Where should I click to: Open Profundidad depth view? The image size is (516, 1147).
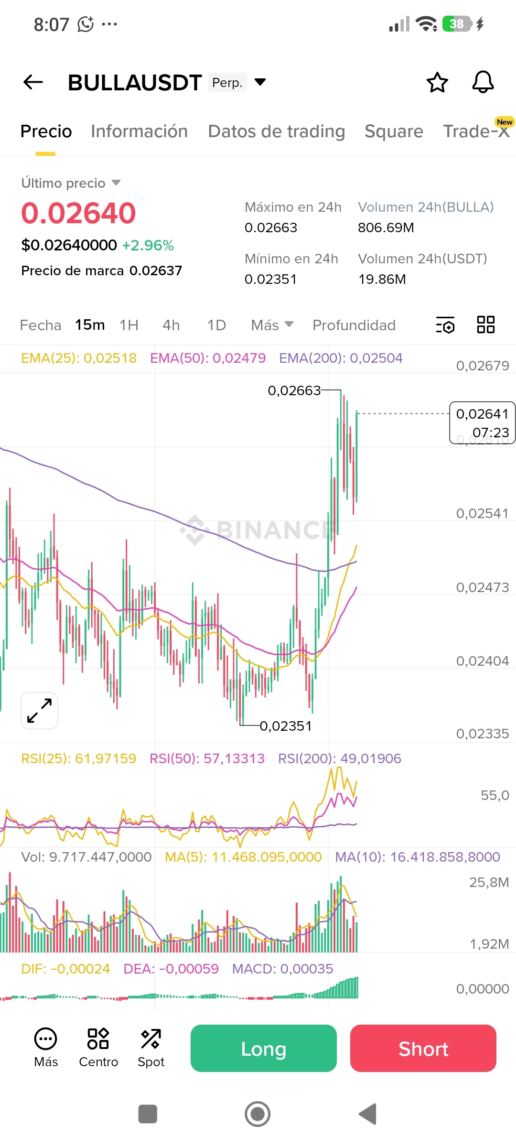(x=354, y=325)
